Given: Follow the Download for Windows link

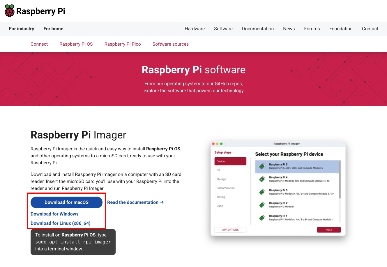Looking at the screenshot, I should pos(54,214).
